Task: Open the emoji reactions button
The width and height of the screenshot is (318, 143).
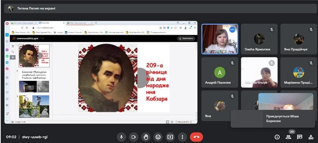Action: pos(158,137)
